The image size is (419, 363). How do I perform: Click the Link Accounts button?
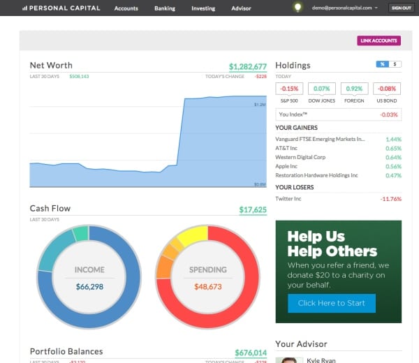pyautogui.click(x=378, y=40)
